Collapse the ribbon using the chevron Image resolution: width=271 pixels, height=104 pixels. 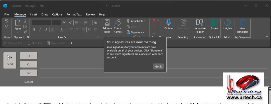(x=267, y=36)
